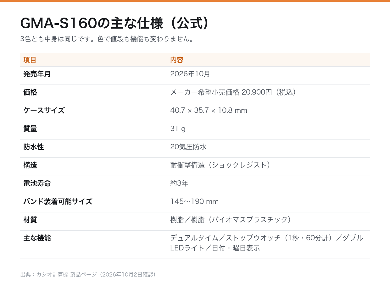Click the '材質' row label

[x=30, y=220]
